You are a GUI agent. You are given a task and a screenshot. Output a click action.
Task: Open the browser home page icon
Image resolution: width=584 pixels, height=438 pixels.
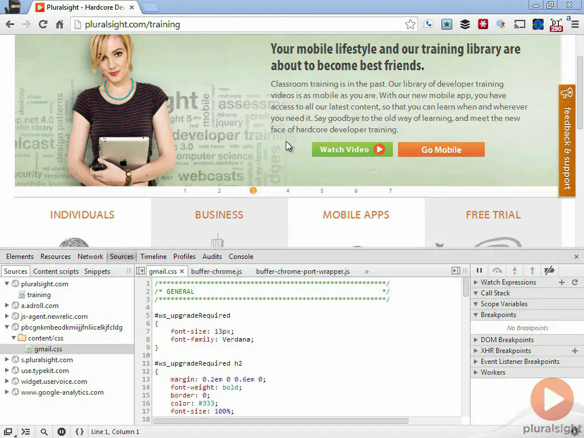59,25
